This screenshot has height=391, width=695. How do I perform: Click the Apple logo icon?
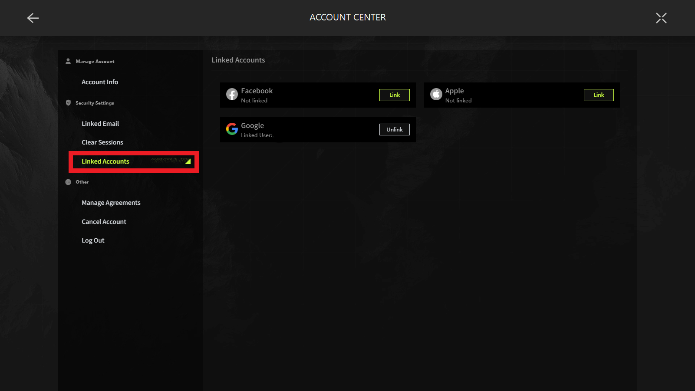pyautogui.click(x=436, y=94)
